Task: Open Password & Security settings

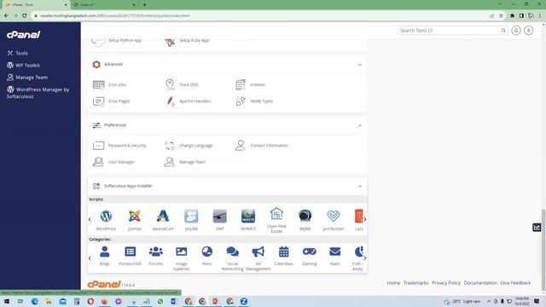Action: pyautogui.click(x=119, y=146)
